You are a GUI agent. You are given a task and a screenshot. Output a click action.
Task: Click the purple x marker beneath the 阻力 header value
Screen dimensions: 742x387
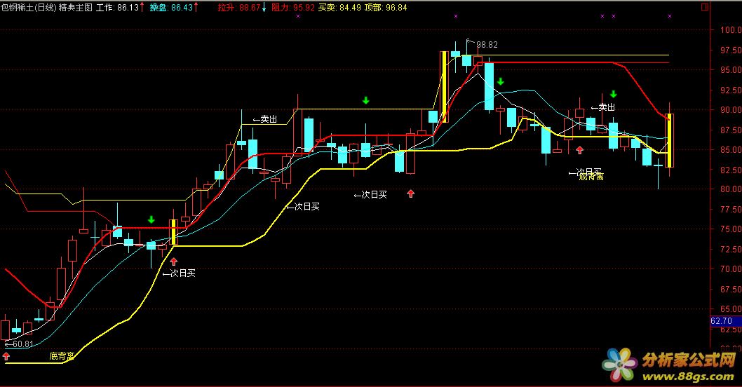297,16
